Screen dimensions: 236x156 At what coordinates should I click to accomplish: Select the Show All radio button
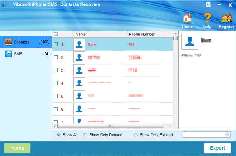(59, 134)
